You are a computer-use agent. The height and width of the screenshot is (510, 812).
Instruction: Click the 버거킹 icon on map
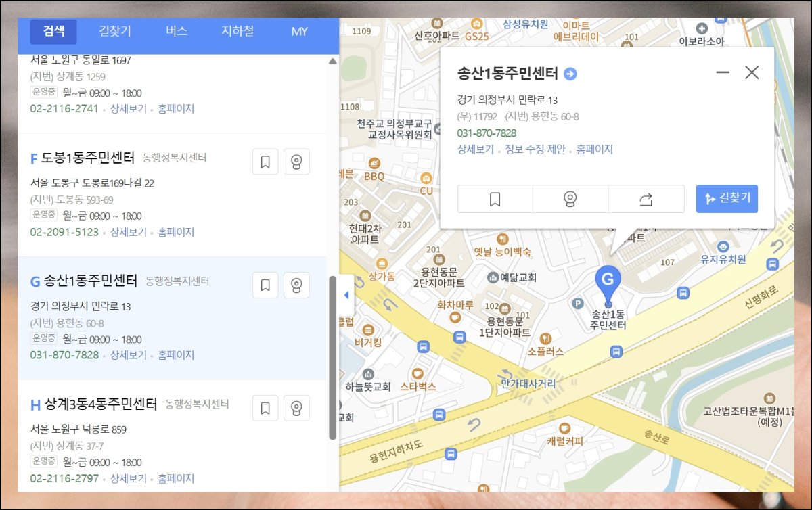click(368, 330)
